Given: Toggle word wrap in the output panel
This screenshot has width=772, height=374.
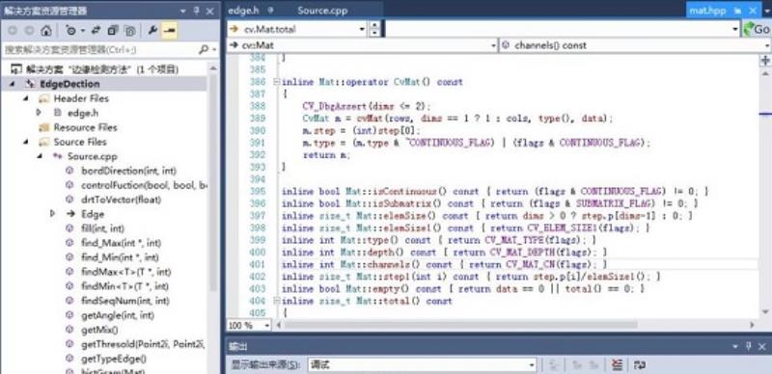Looking at the screenshot, I should click(639, 364).
